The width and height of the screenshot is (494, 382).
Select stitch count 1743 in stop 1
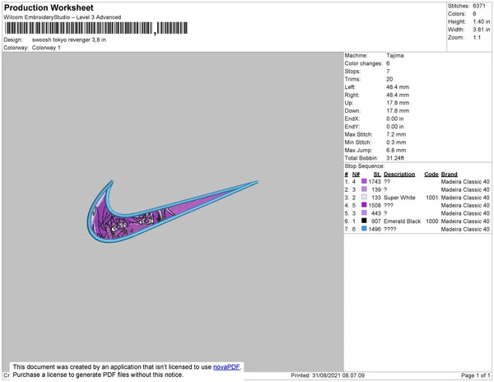[375, 182]
